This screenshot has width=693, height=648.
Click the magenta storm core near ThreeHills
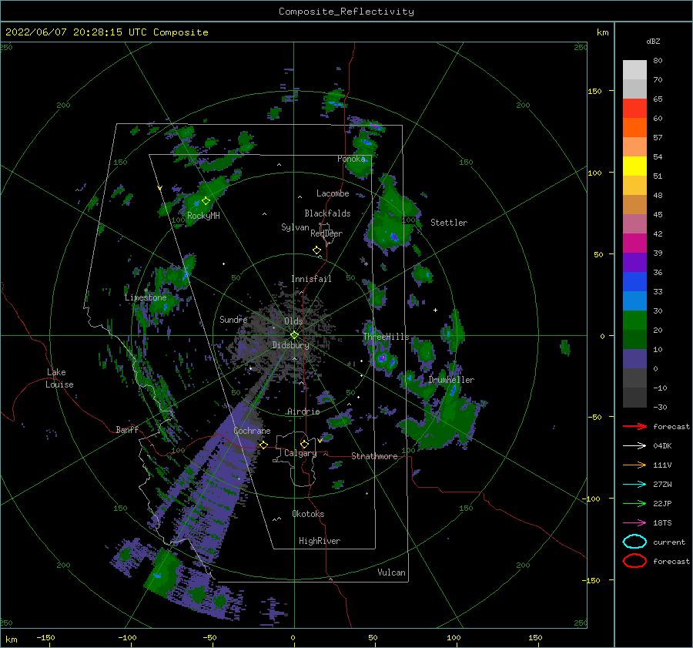click(382, 358)
